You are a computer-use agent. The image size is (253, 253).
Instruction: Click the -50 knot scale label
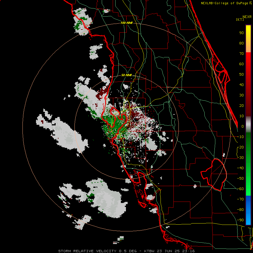point(240,179)
